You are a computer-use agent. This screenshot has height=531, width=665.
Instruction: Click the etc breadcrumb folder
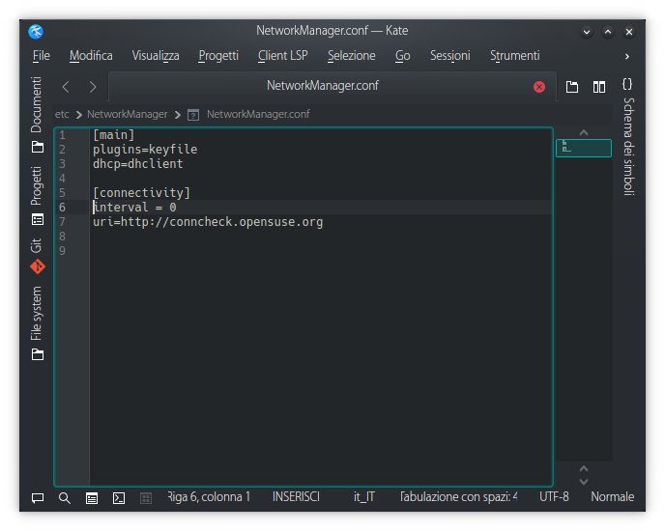pos(62,114)
